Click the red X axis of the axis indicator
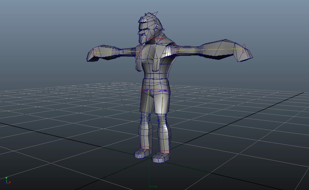 (x=10, y=182)
